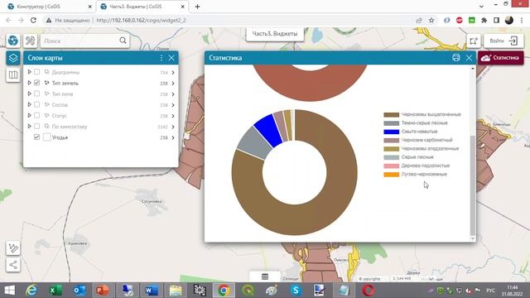Screen dimensions: 530x298
Task: Click the Статистика panel scrollbar thumb
Action: (x=473, y=185)
